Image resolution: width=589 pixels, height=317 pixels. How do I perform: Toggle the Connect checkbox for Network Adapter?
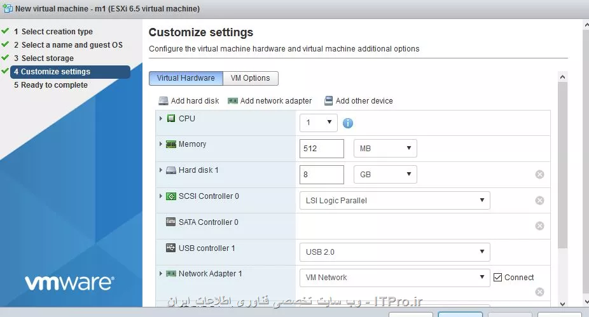pyautogui.click(x=497, y=277)
